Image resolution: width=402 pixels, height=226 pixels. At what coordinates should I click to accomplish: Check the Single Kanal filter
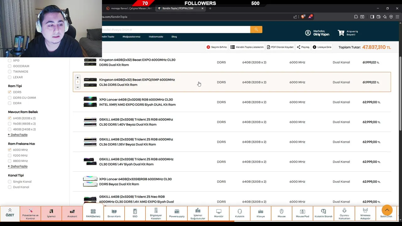point(10,182)
